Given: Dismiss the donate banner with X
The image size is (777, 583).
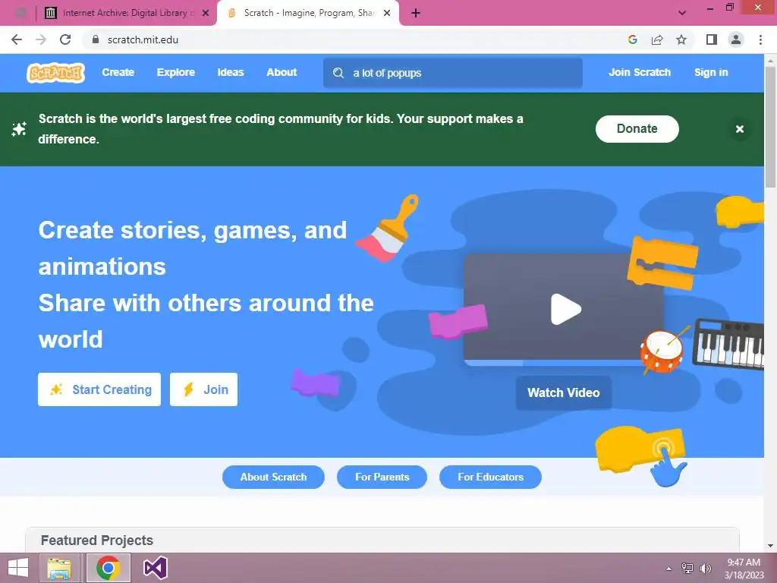Looking at the screenshot, I should [739, 129].
